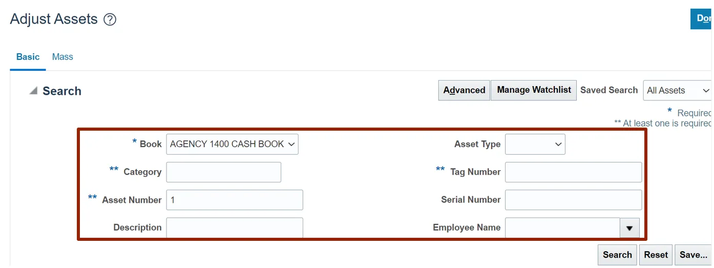Screen dimensions: 714x268
Task: Click the Advanced search button
Action: coord(464,90)
